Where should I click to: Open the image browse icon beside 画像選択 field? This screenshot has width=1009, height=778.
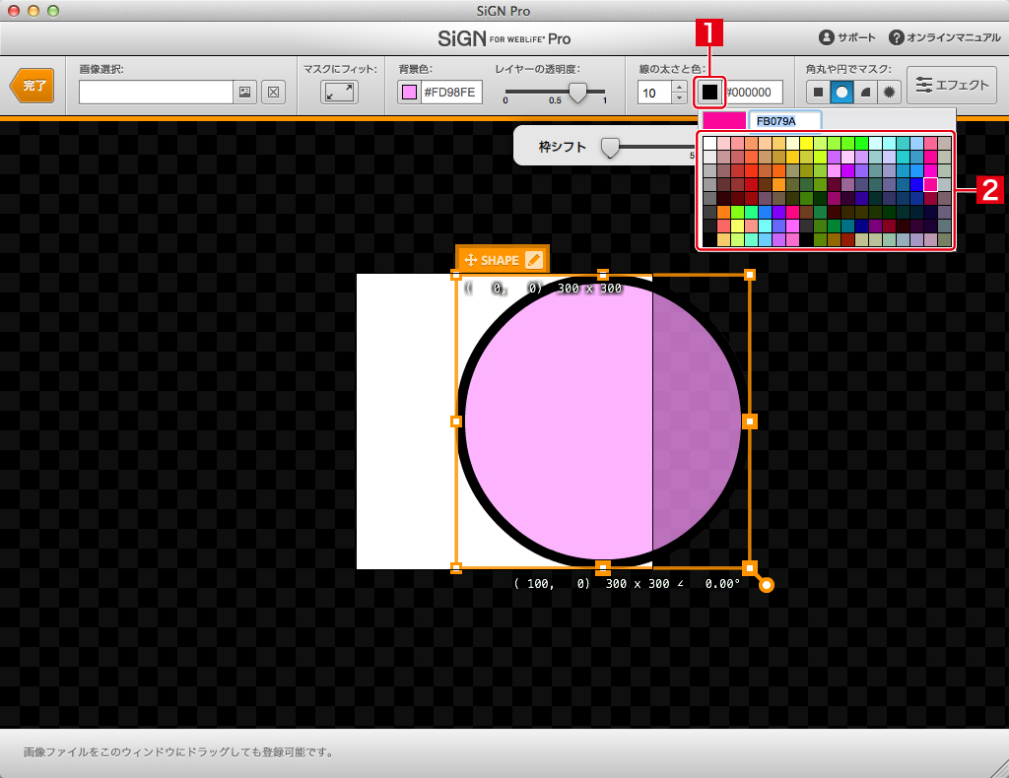tap(245, 92)
